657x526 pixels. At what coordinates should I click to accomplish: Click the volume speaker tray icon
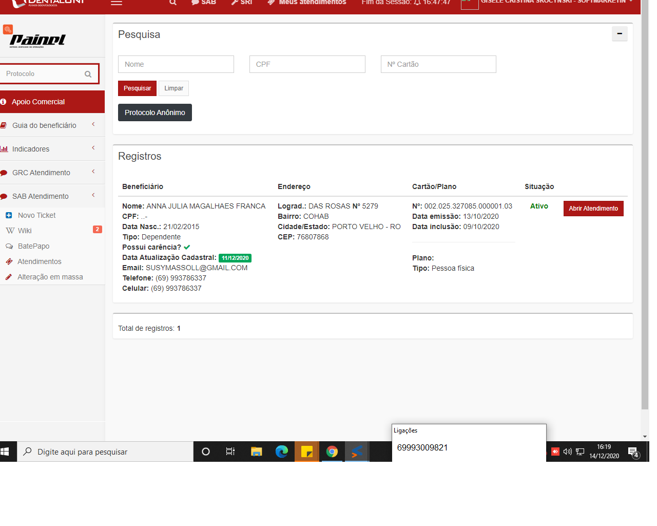tap(567, 452)
